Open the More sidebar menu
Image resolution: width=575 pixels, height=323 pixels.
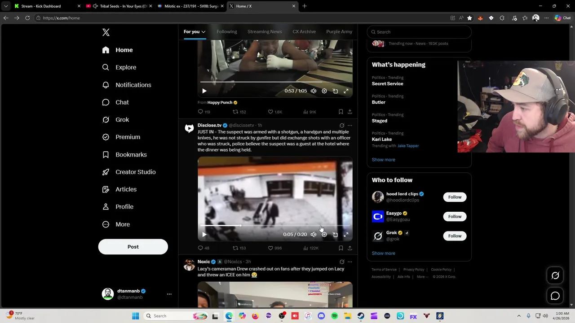(116, 224)
